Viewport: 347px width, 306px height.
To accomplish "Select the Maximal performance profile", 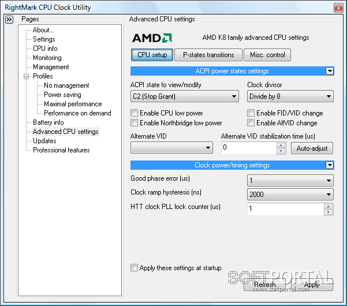I will tap(73, 104).
